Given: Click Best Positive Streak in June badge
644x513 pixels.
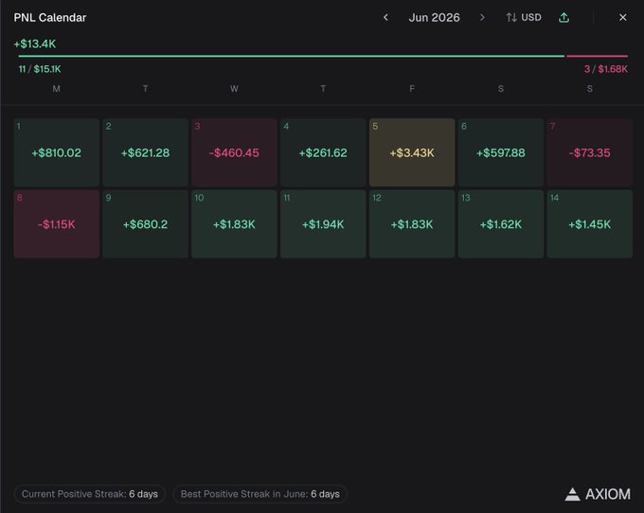Looking at the screenshot, I should (x=260, y=494).
